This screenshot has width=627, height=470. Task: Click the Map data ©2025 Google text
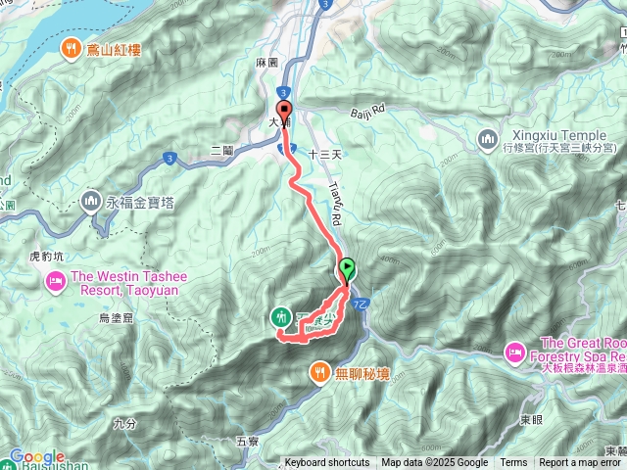point(435,463)
